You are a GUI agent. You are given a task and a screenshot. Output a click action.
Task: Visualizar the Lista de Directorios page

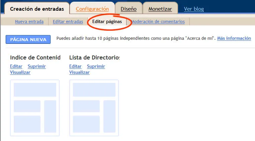79,72
